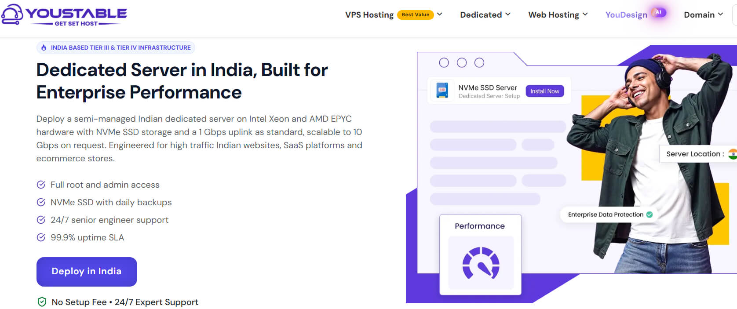Screen dimensions: 737x309
Task: Click shield icon beside No Setup Fee
Action: point(42,302)
